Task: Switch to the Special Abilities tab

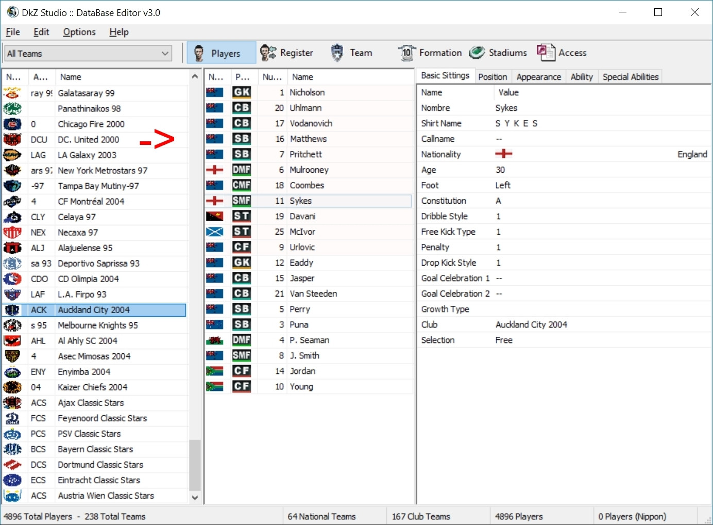Action: coord(631,77)
